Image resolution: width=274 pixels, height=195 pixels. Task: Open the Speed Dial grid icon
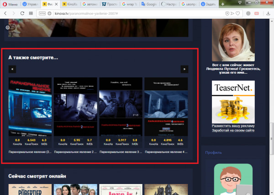pyautogui.click(x=31, y=13)
